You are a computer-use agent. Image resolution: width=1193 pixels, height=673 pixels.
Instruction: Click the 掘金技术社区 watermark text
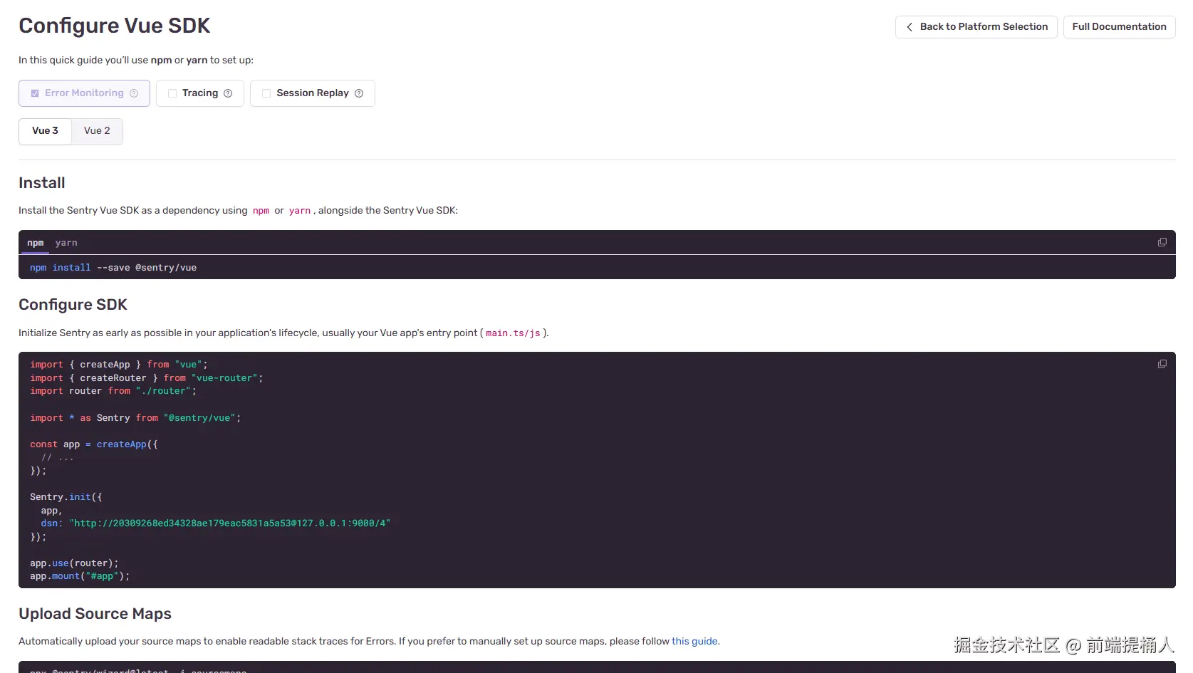[x=1006, y=646]
